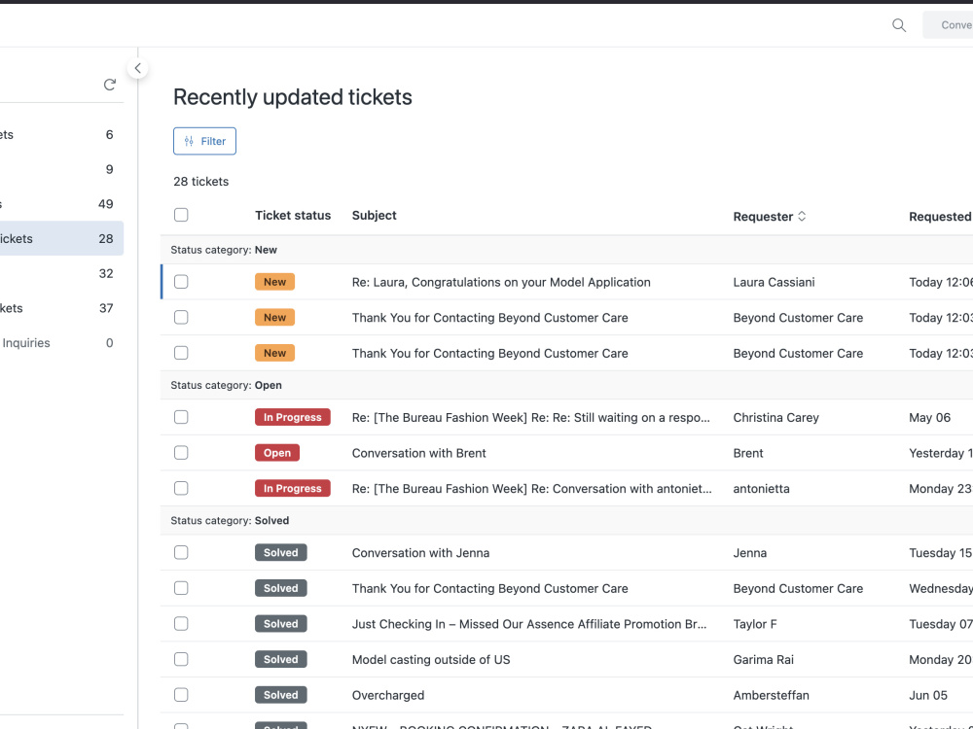Image resolution: width=973 pixels, height=729 pixels.
Task: Open Model casting outside of US ticket
Action: [431, 660]
